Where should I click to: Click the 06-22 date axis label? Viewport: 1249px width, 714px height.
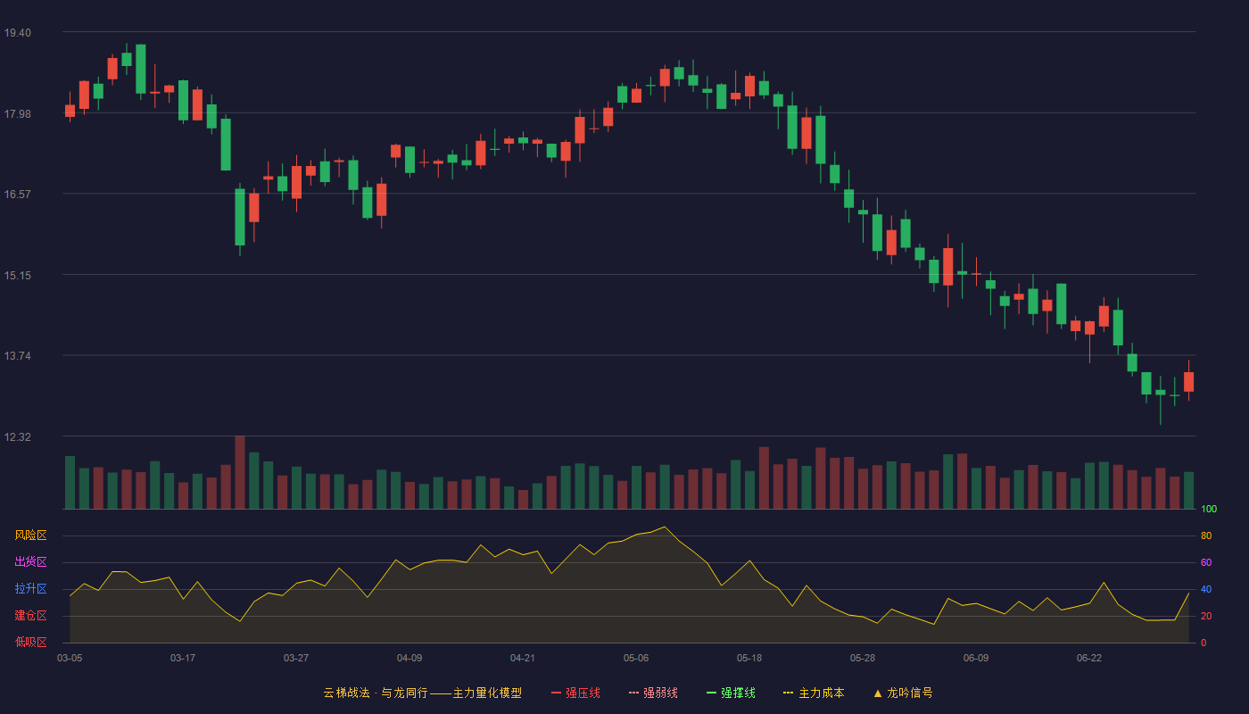[x=1089, y=658]
